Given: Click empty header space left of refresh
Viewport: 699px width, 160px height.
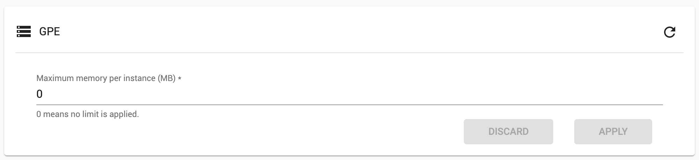Looking at the screenshot, I should 349,31.
